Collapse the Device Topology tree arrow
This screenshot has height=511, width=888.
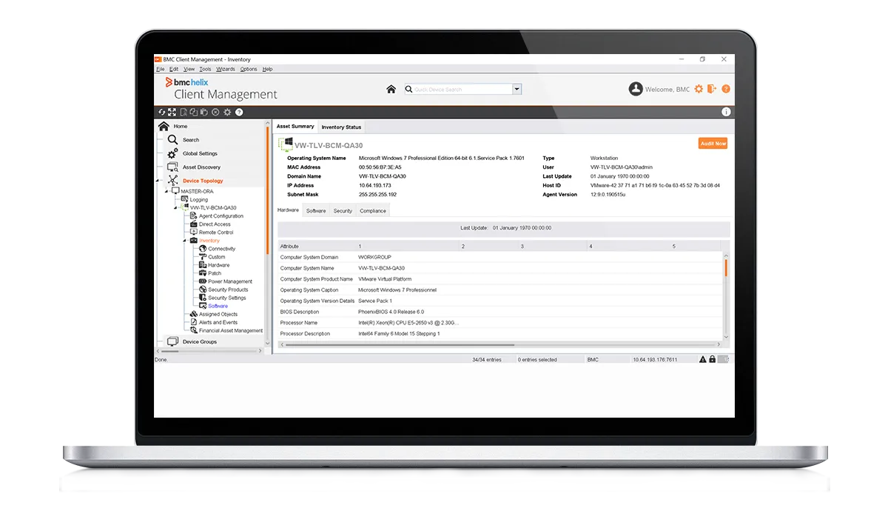[x=157, y=181]
